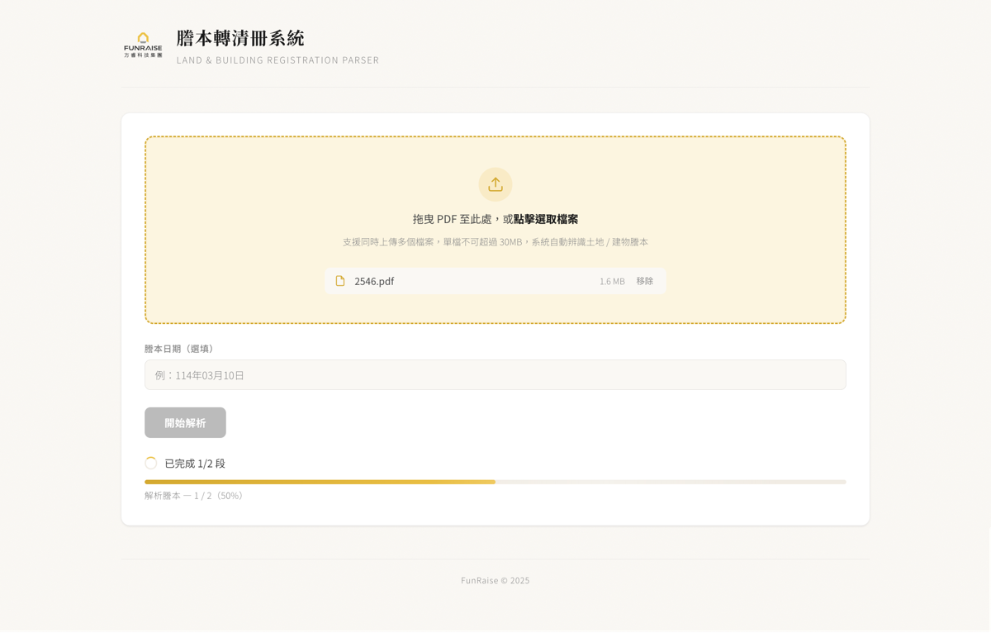This screenshot has height=633, width=991.
Task: Focus the 謄本日期 input field
Action: coord(495,375)
